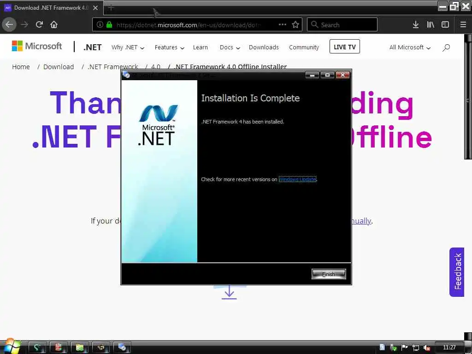Expand the Why .NET dropdown

click(128, 47)
